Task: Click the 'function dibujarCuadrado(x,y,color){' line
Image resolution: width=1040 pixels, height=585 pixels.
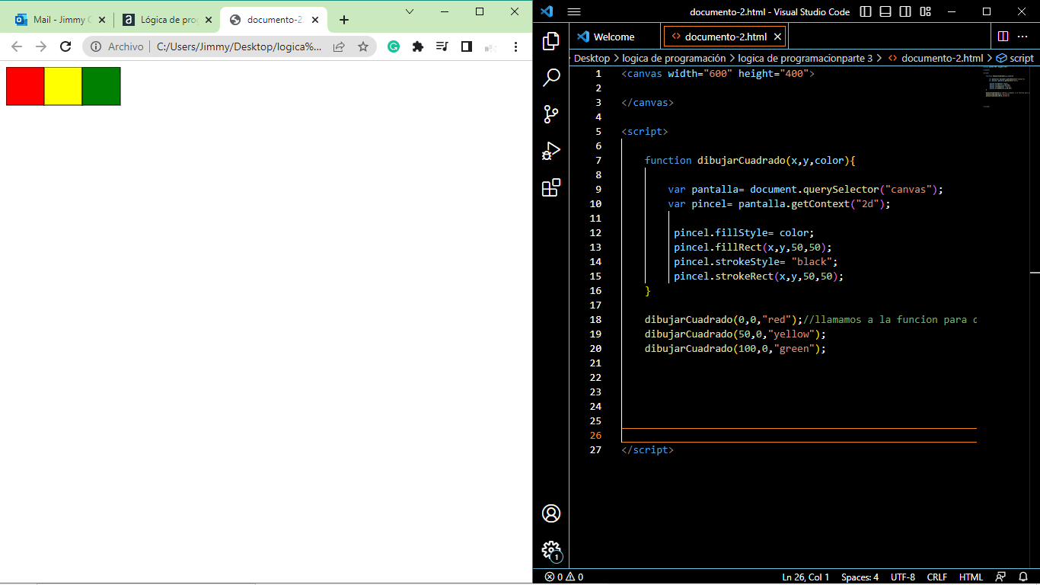Action: 751,160
